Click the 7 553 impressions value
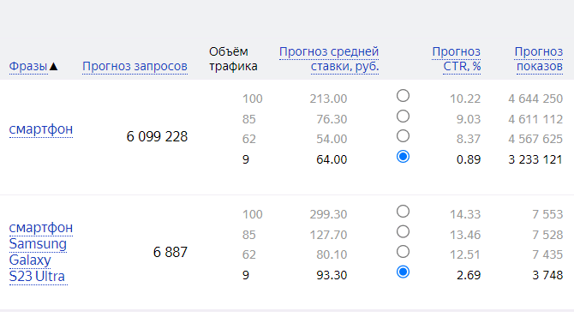This screenshot has width=574, height=317. [x=547, y=214]
